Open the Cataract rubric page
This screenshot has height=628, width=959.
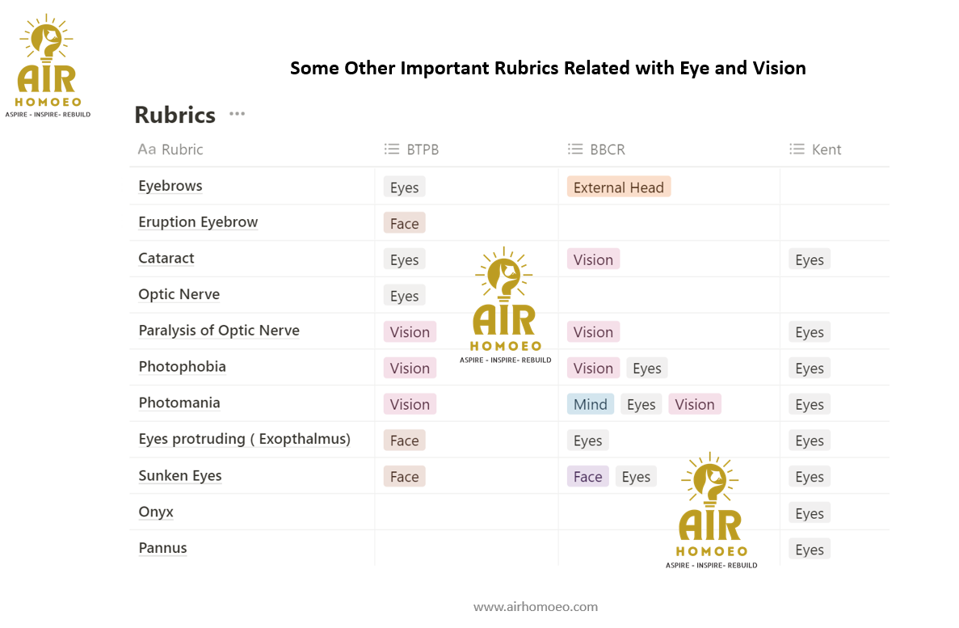pyautogui.click(x=166, y=259)
